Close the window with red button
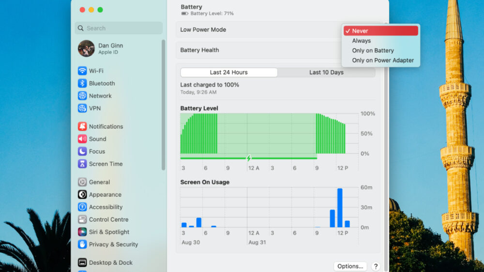 click(x=82, y=10)
